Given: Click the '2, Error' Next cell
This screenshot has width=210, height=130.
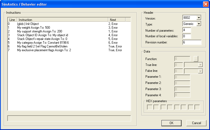Looking at the screenshot, I should pyautogui.click(x=113, y=24).
